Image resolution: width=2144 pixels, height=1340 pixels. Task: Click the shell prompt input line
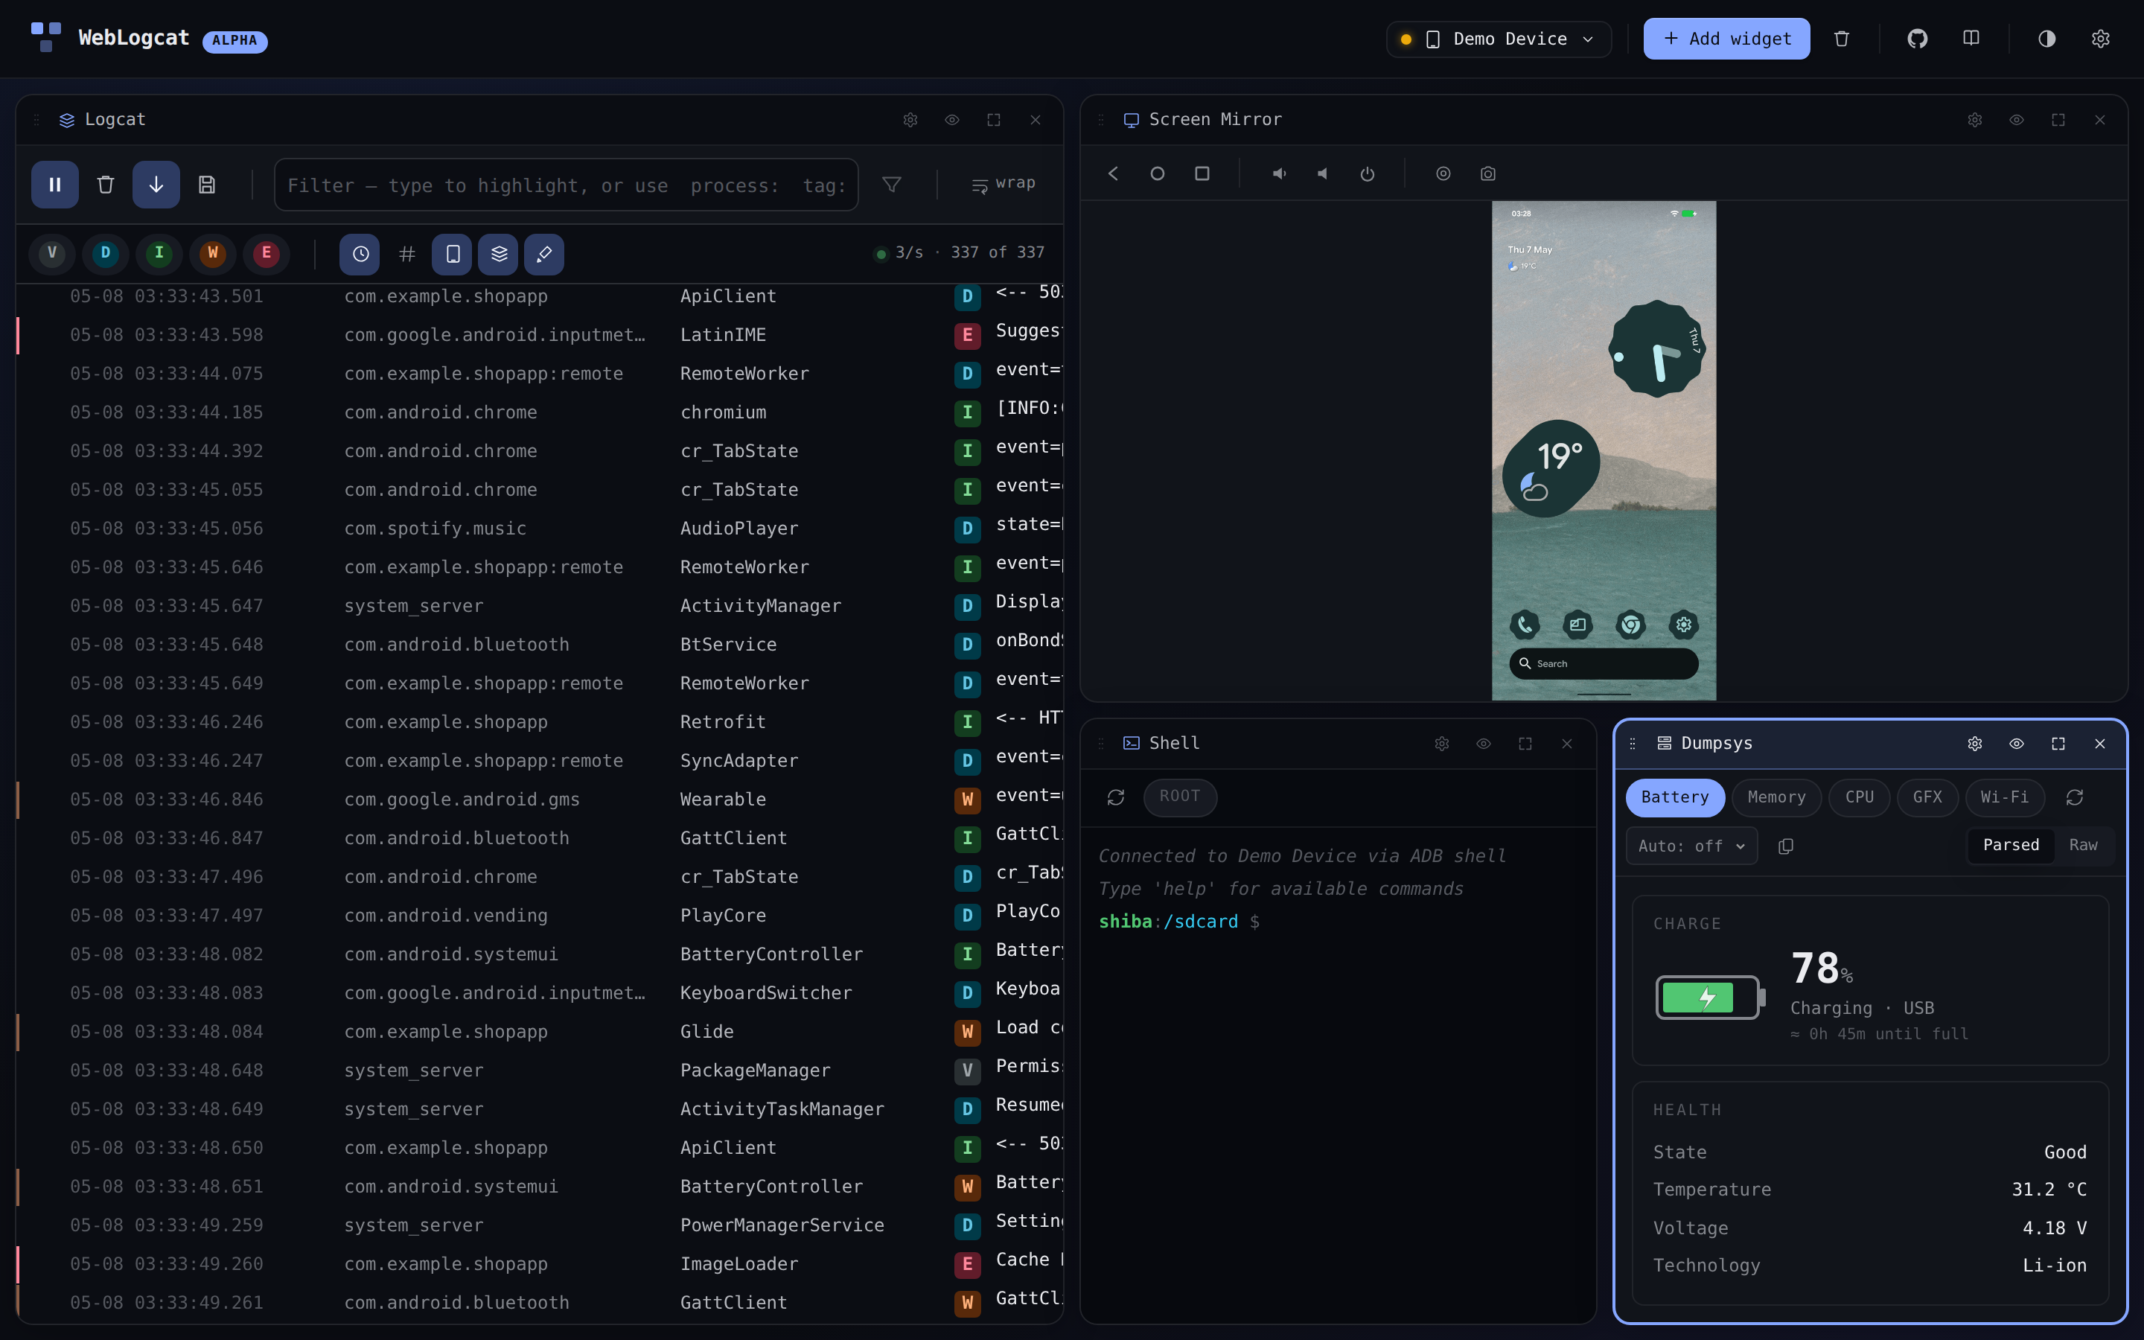click(1338, 922)
